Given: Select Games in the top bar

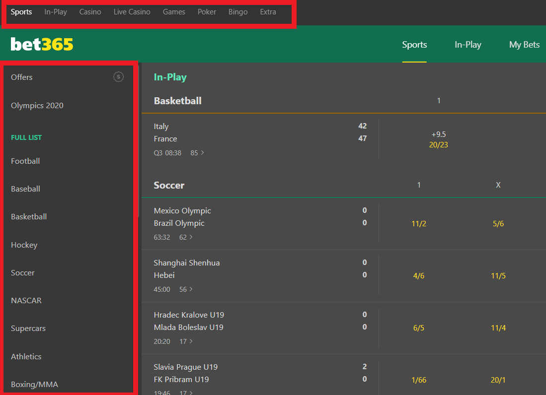Looking at the screenshot, I should (174, 12).
